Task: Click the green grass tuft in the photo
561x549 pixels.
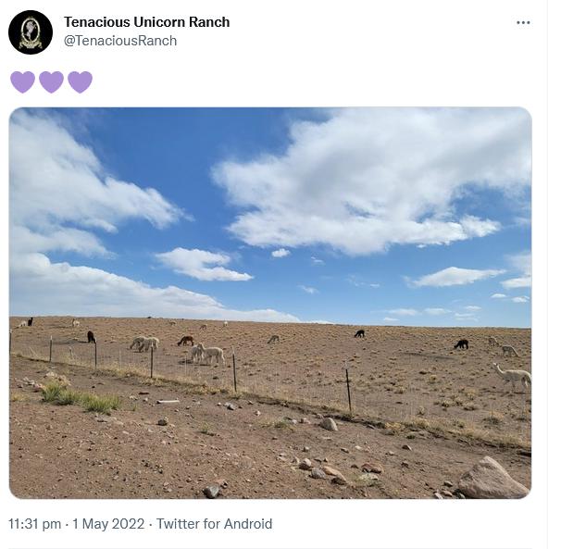Action: tap(81, 398)
